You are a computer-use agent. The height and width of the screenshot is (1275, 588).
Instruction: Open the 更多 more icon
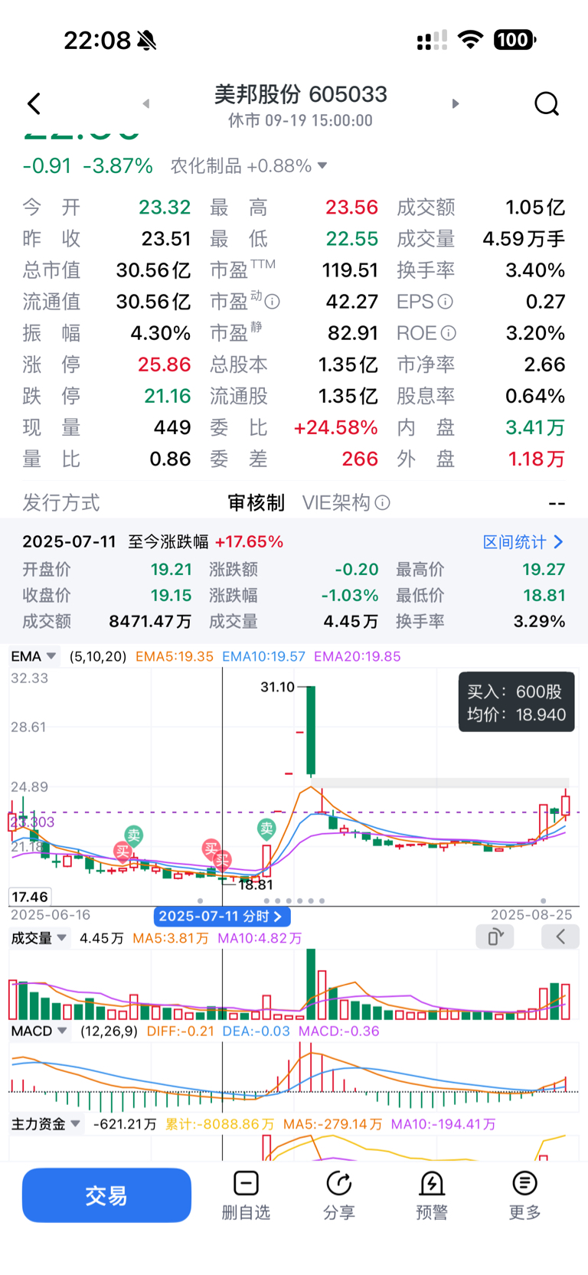point(524,1184)
